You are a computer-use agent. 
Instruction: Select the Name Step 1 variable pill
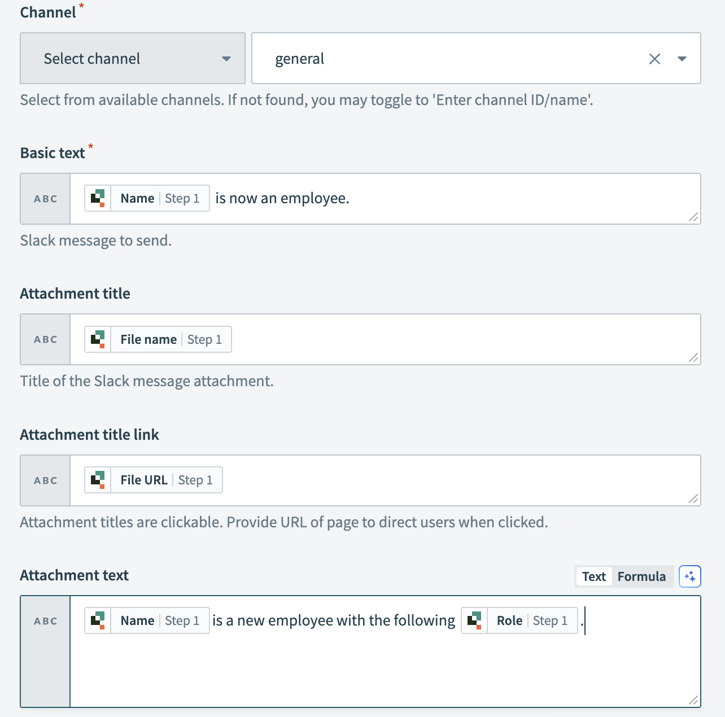[146, 198]
